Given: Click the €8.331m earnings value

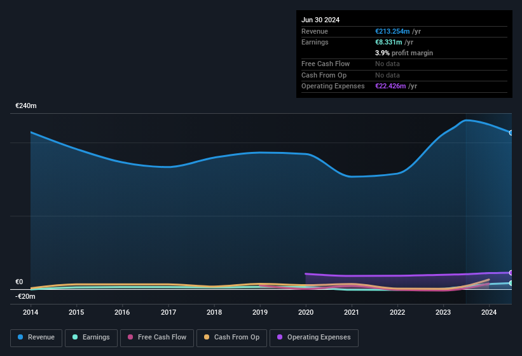Looking at the screenshot, I should pyautogui.click(x=388, y=42).
